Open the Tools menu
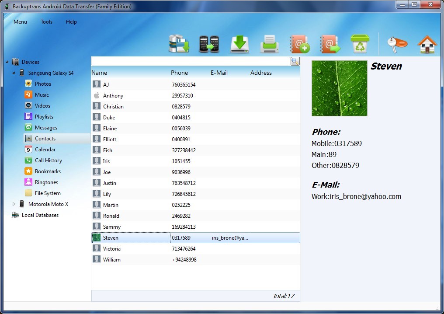The width and height of the screenshot is (444, 314). [46, 22]
